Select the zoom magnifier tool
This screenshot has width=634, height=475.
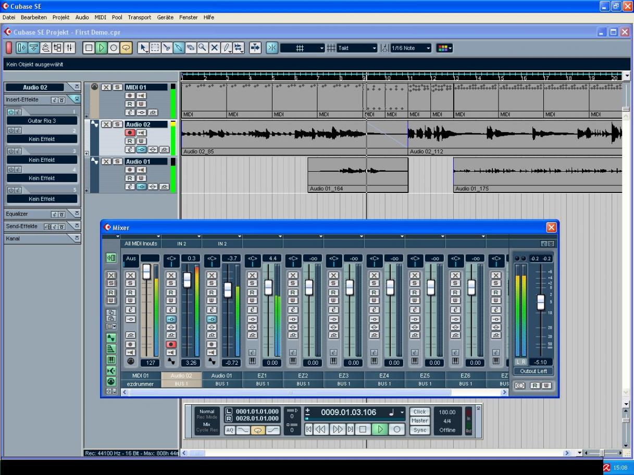coord(203,48)
